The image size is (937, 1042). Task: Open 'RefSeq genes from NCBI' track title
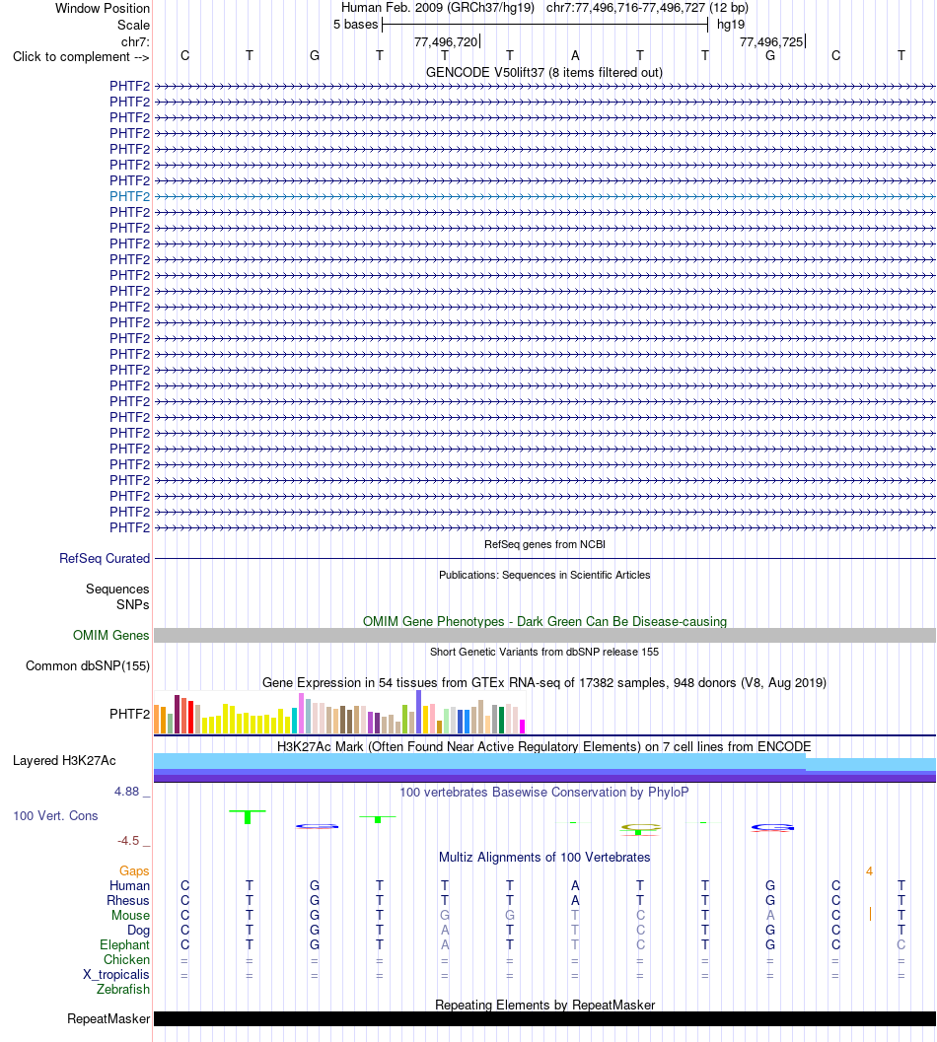click(x=544, y=544)
